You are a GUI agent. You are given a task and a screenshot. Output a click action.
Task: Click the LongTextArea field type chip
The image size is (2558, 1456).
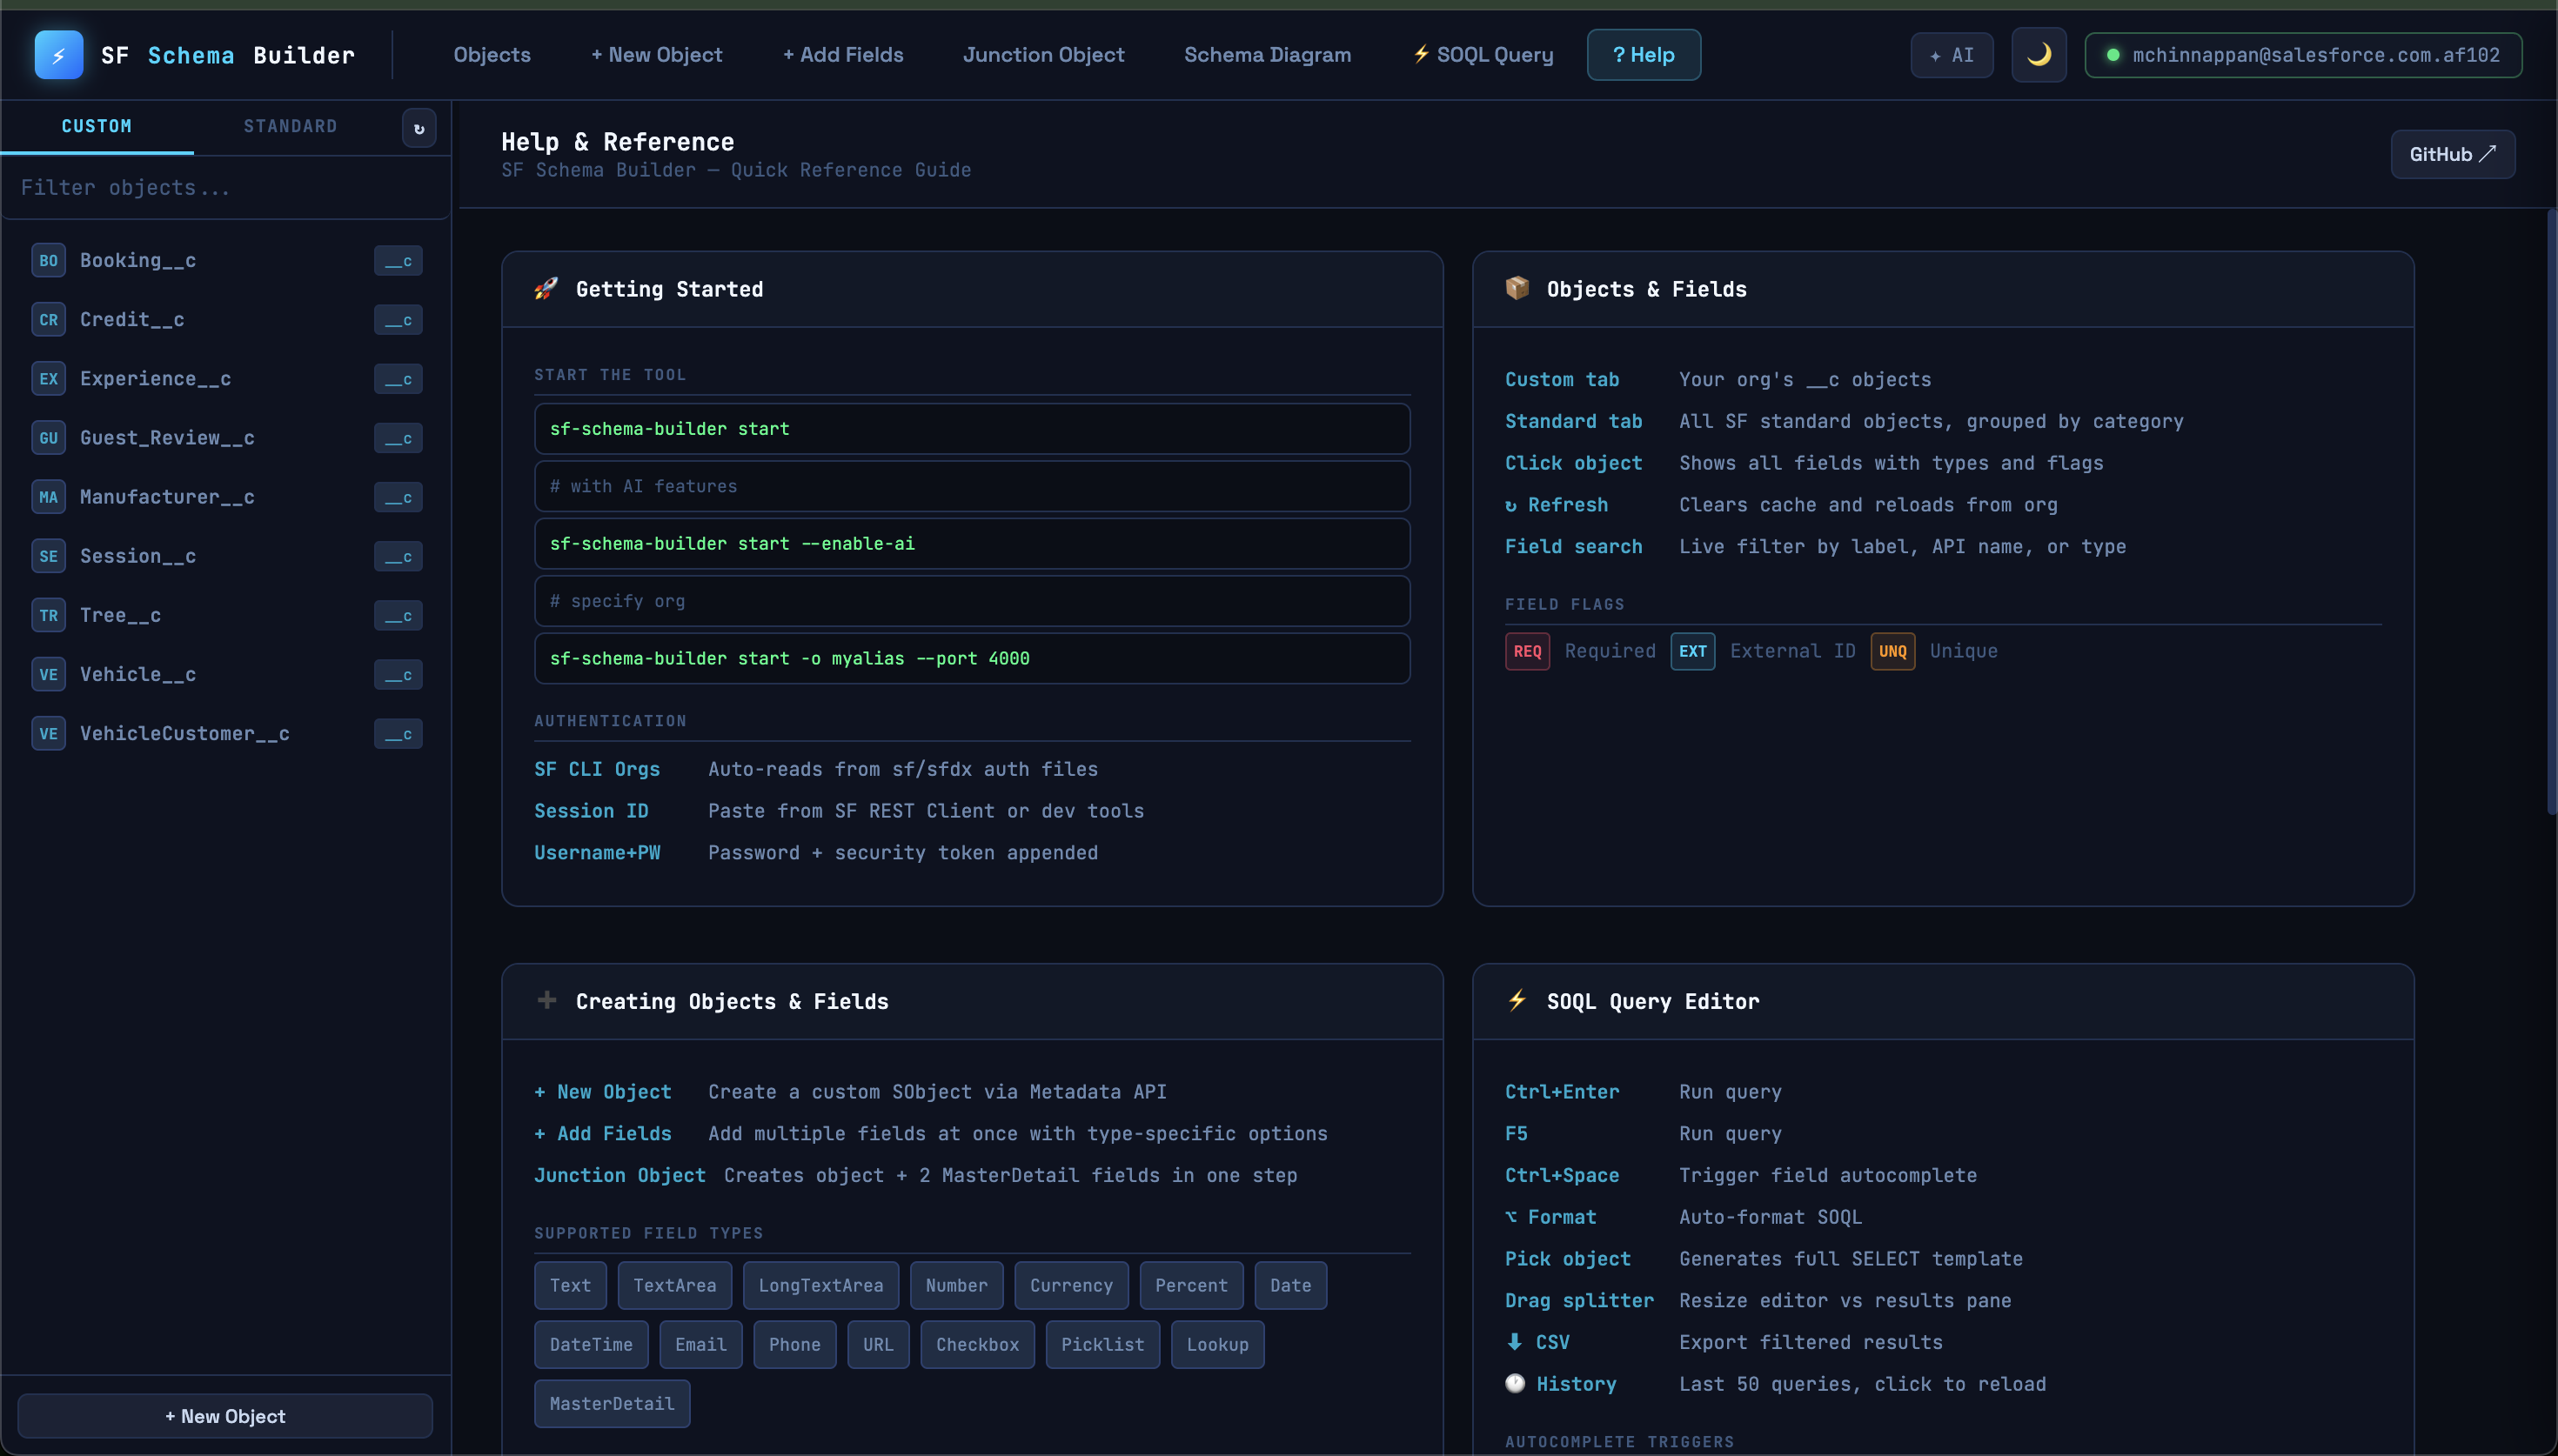click(821, 1286)
